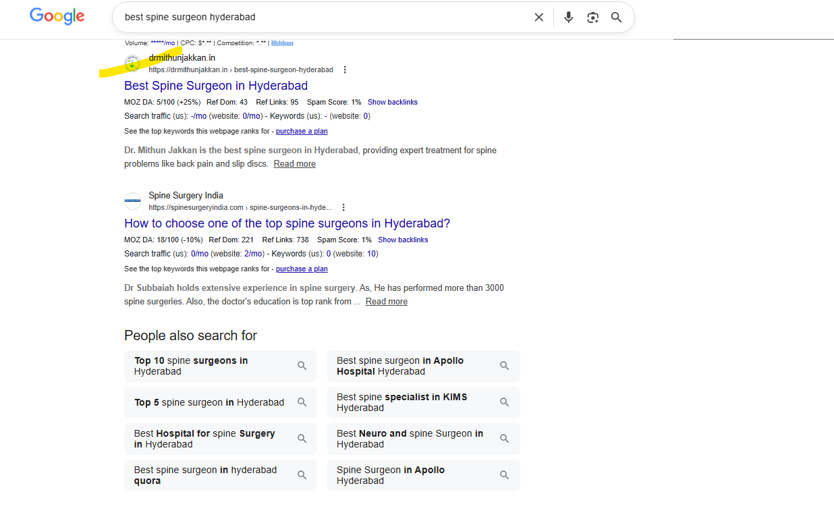
Task: Click the drmithunjakkan.in URL breadcrumb
Action: click(241, 70)
